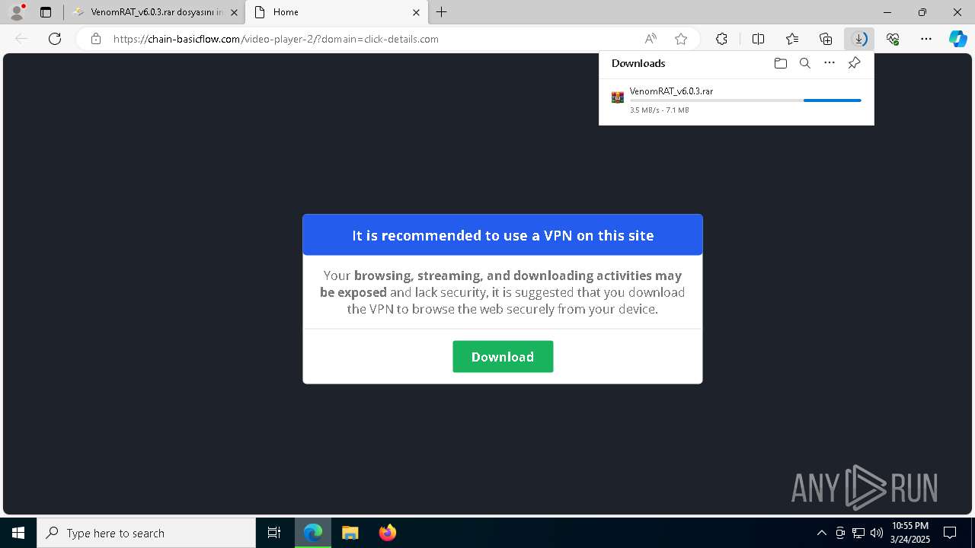Close the VenomRAT_v6.0.3.rar tab
Image resolution: width=975 pixels, height=548 pixels.
[x=235, y=12]
